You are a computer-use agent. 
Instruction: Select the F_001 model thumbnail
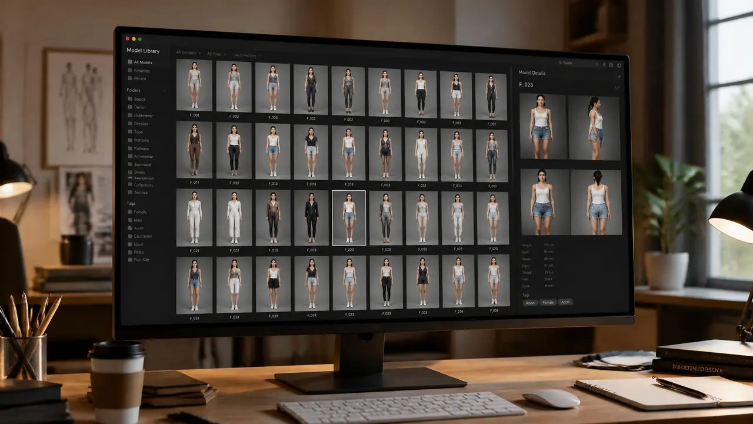coord(194,85)
